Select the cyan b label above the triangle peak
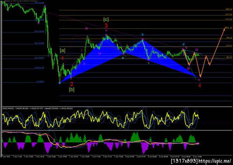This screenshot has height=165, width=233. [143, 35]
